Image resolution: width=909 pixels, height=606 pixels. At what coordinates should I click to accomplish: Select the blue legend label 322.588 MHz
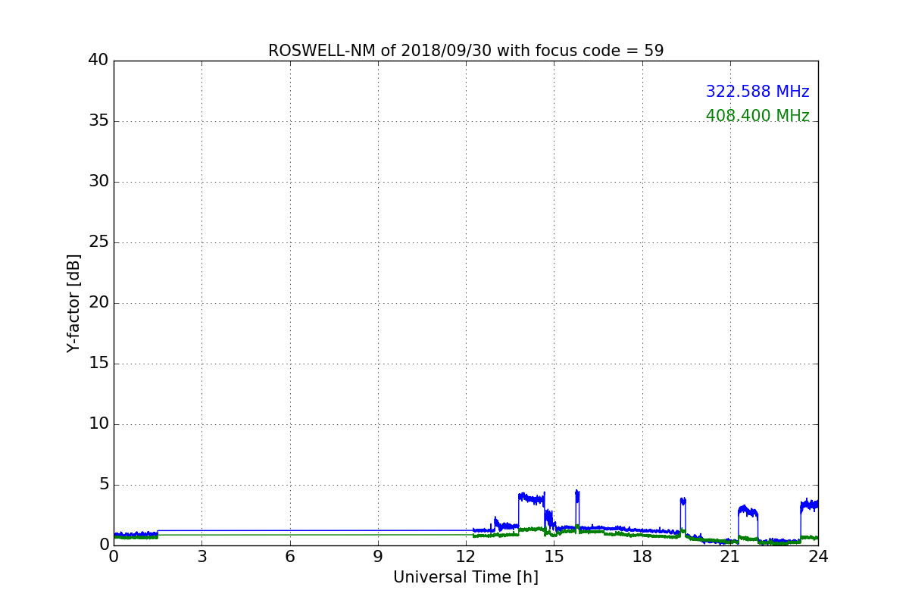tap(757, 92)
